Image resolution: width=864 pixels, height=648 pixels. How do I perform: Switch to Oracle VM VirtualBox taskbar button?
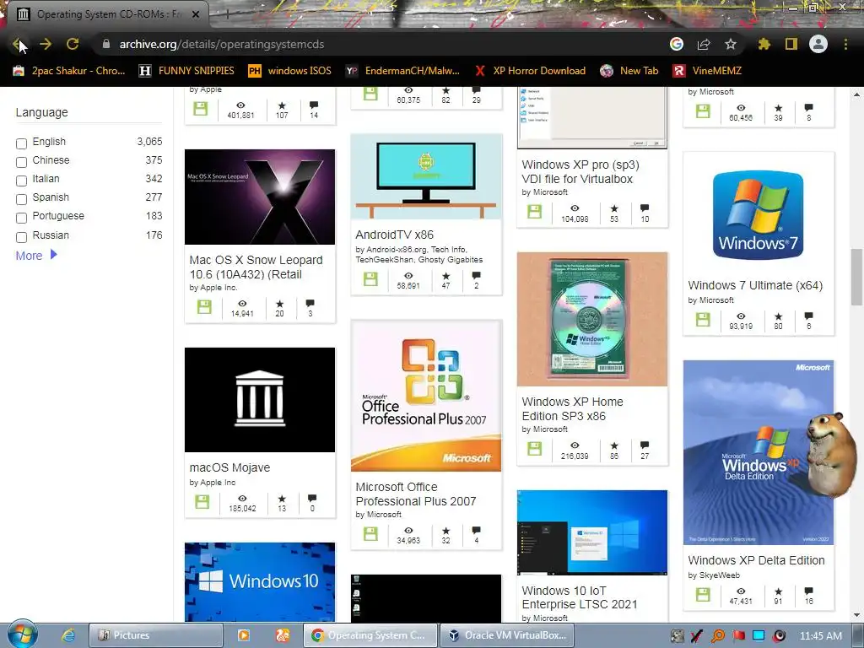(506, 635)
